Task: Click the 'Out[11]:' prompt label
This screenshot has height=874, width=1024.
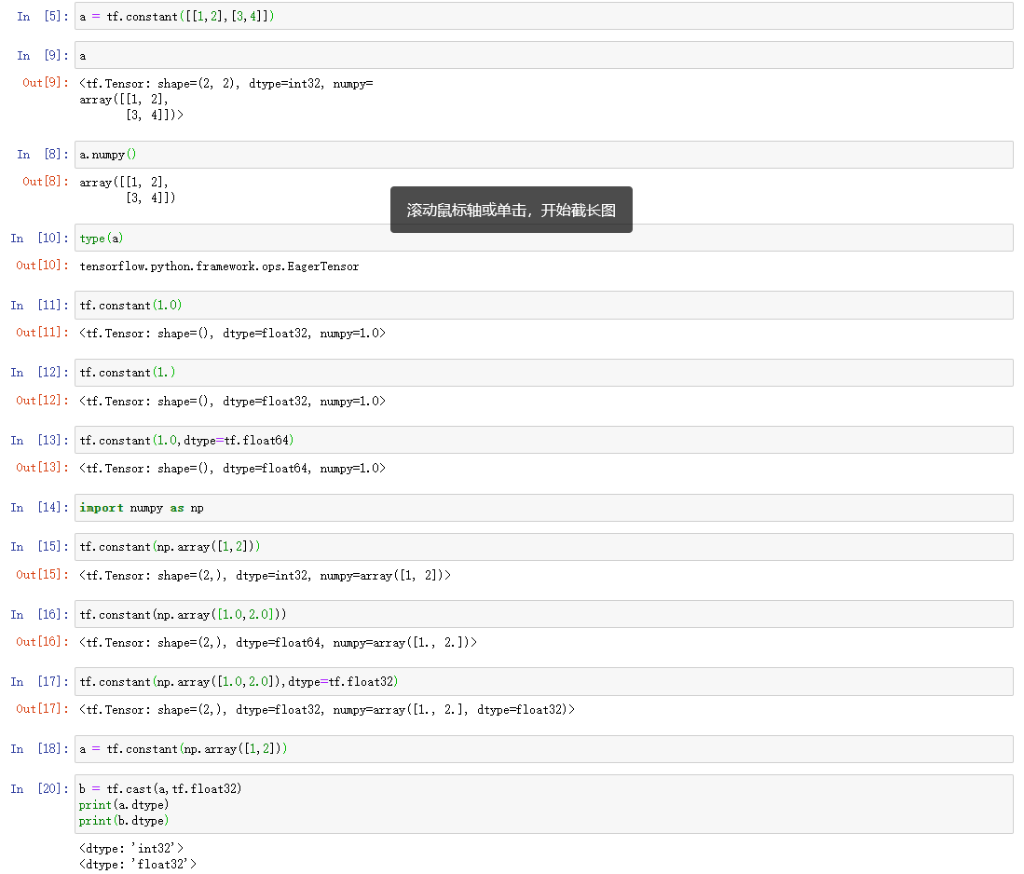Action: coord(42,333)
